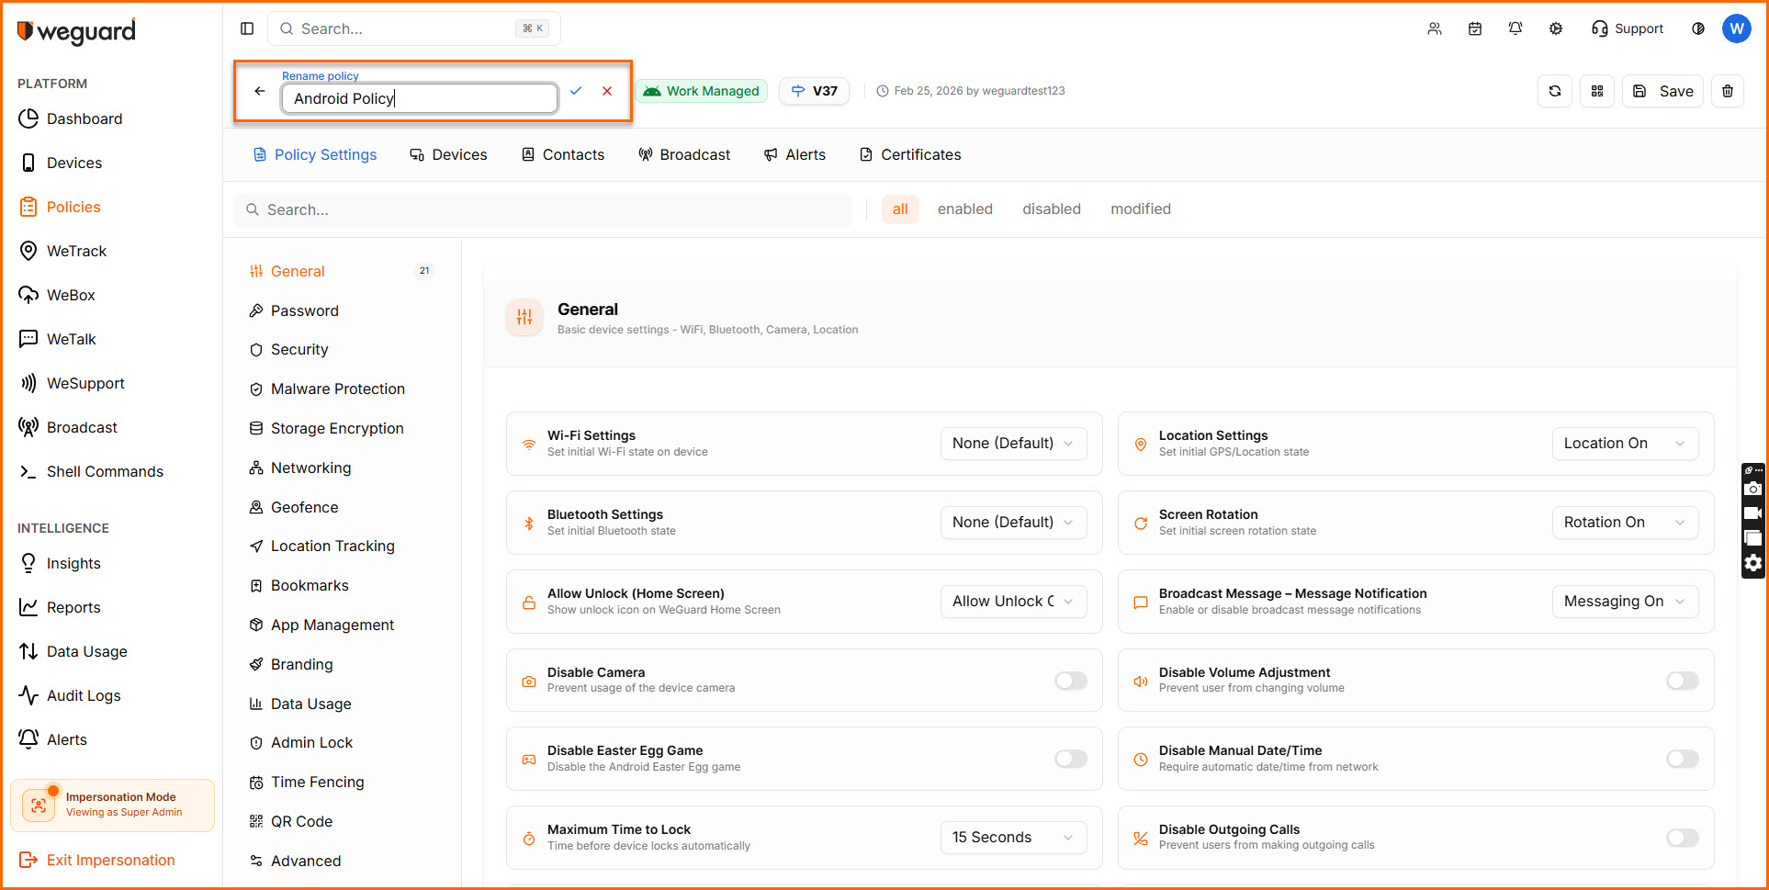
Task: Click the Save button
Action: pyautogui.click(x=1663, y=91)
